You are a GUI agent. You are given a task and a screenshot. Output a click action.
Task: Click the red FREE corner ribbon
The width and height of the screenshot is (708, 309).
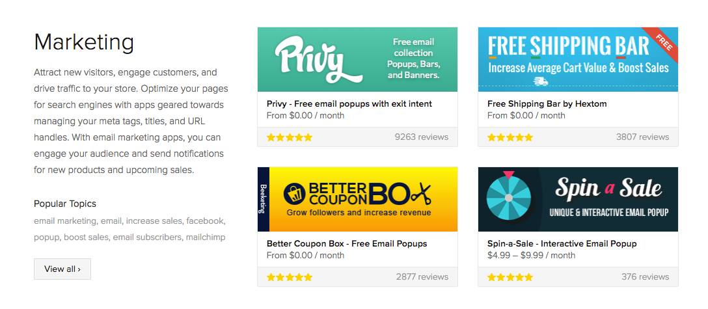pyautogui.click(x=664, y=42)
